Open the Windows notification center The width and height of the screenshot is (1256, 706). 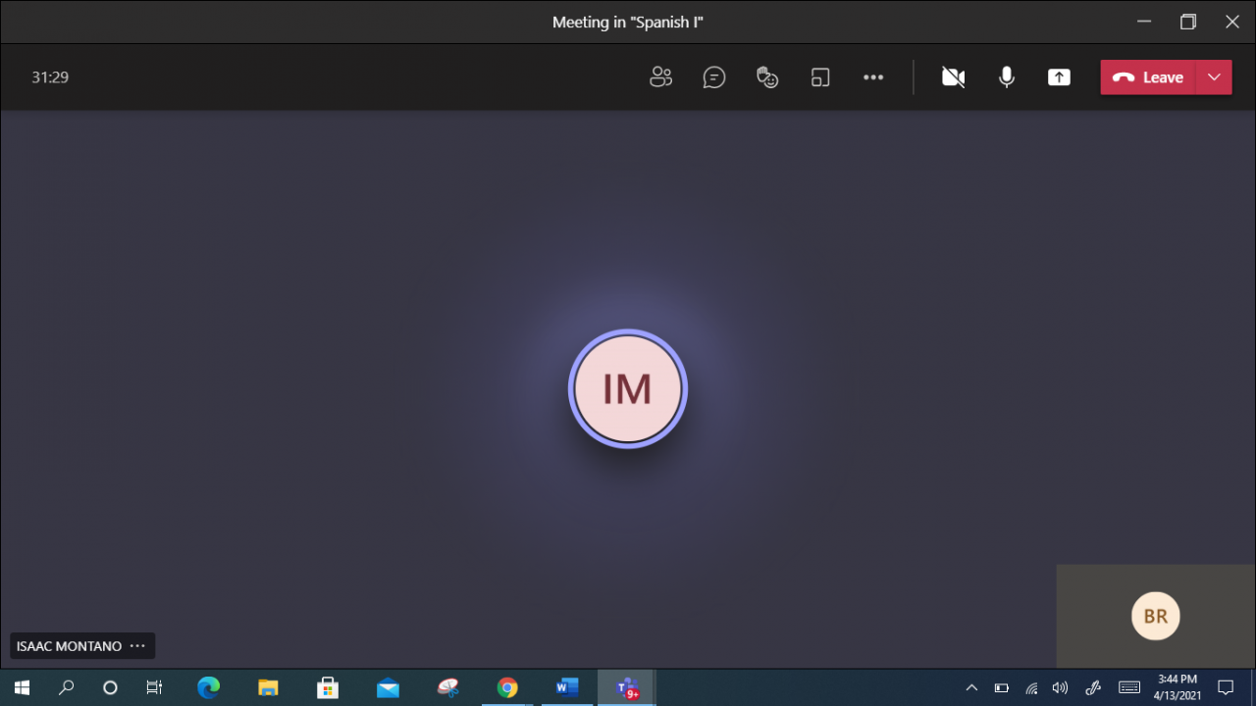tap(1226, 687)
